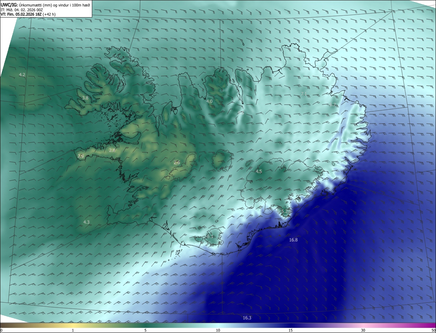Click the colorbar tick labeled 5
The width and height of the screenshot is (436, 333).
(145, 330)
